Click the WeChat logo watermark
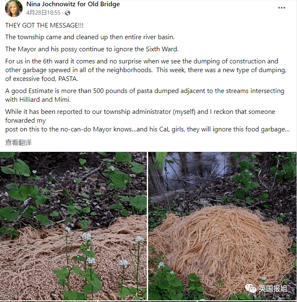Screen dimensions: 297x302 click(x=251, y=288)
